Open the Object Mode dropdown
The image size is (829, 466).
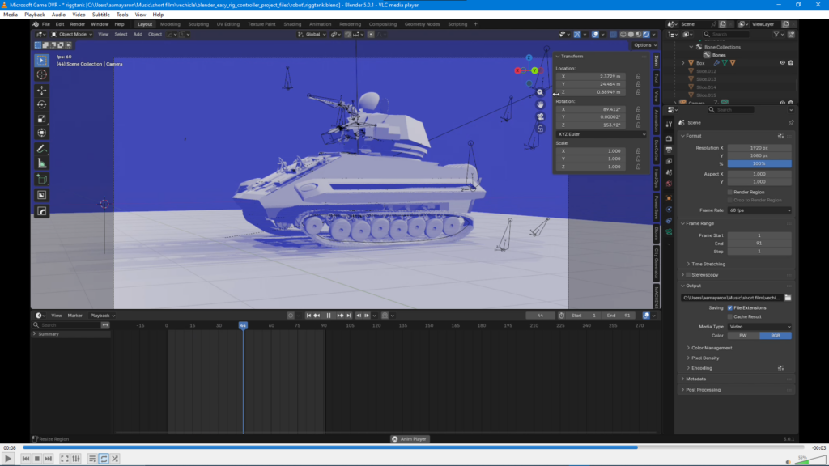(x=72, y=34)
